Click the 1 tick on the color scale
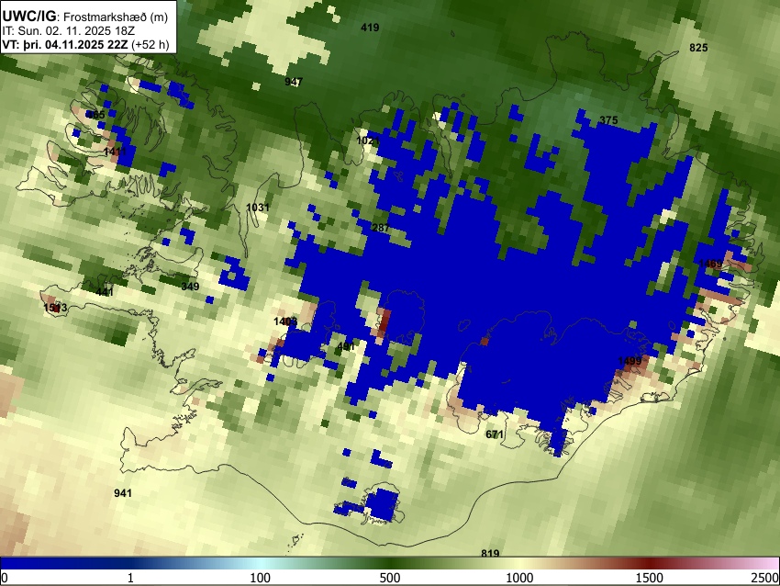 pyautogui.click(x=130, y=578)
